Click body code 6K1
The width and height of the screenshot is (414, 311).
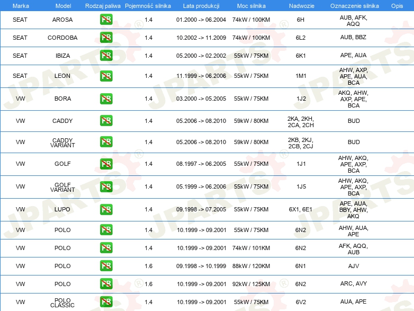point(301,56)
